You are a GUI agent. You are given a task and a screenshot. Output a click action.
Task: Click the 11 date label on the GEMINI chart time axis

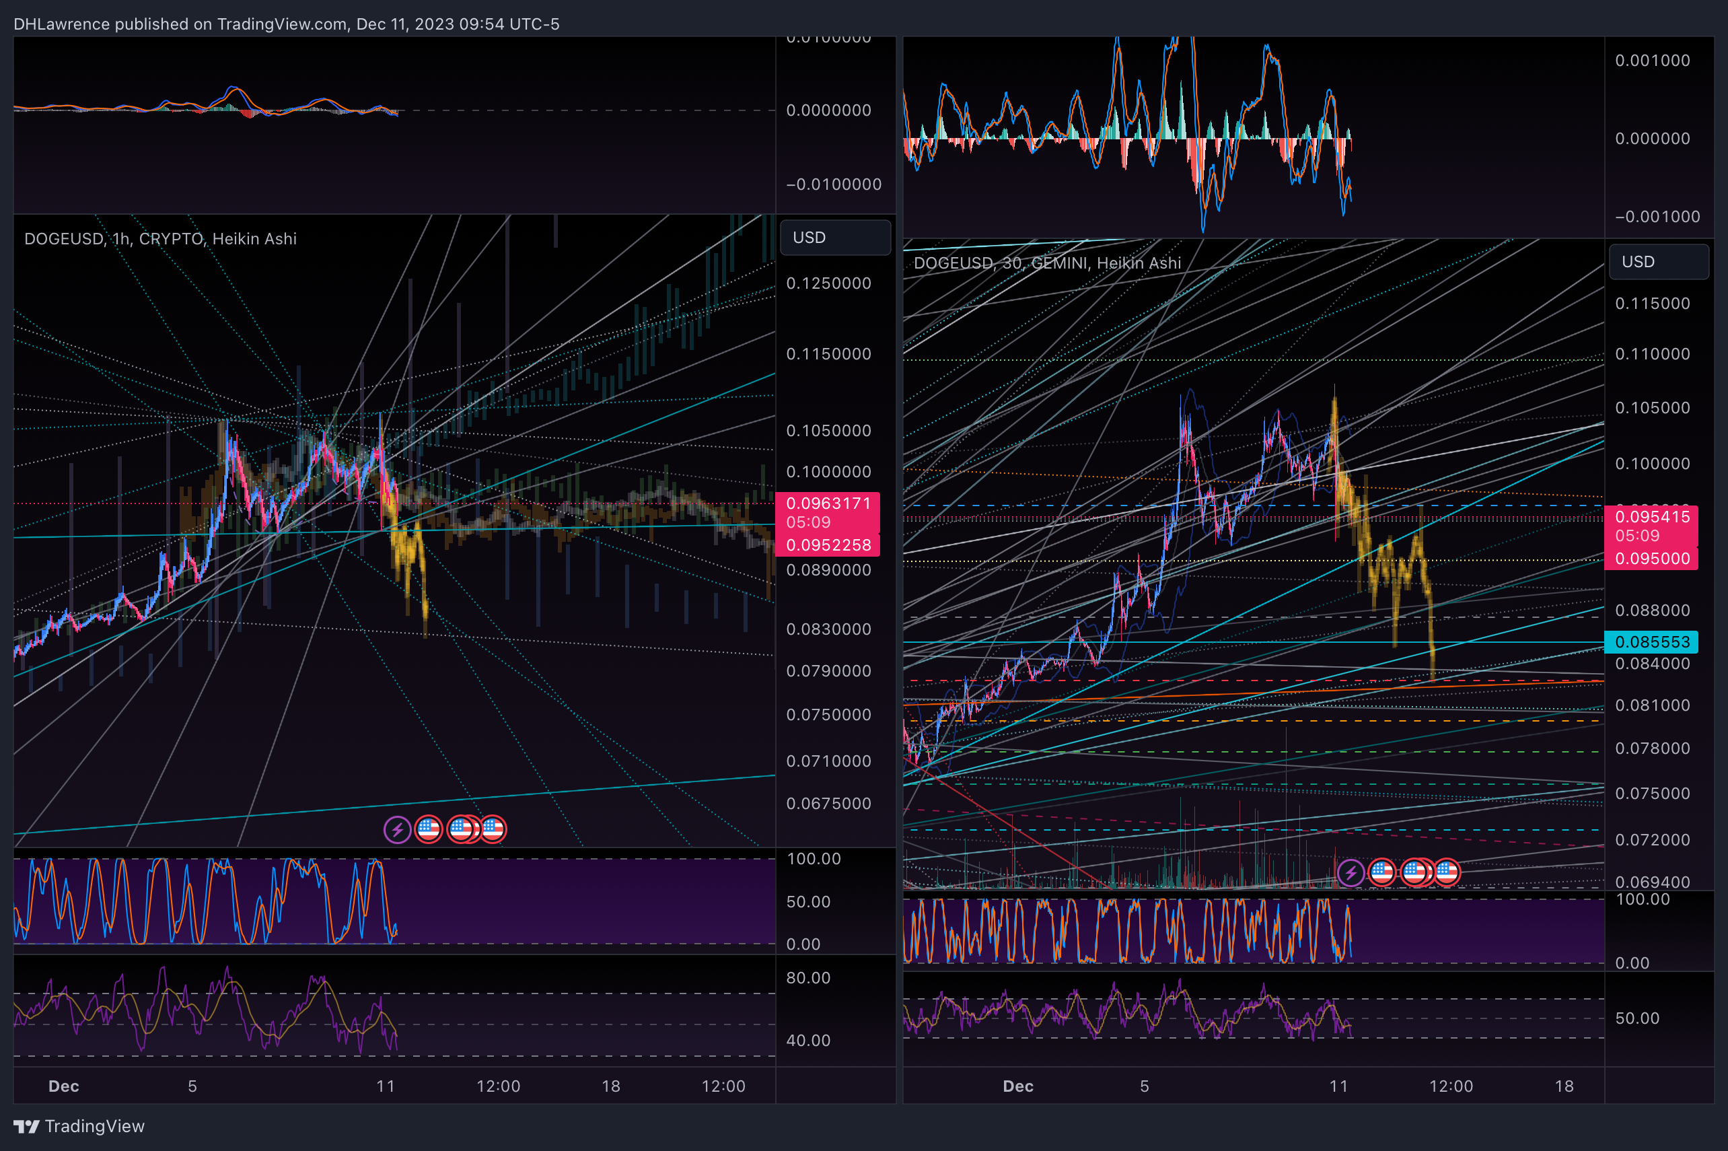pos(1339,1086)
